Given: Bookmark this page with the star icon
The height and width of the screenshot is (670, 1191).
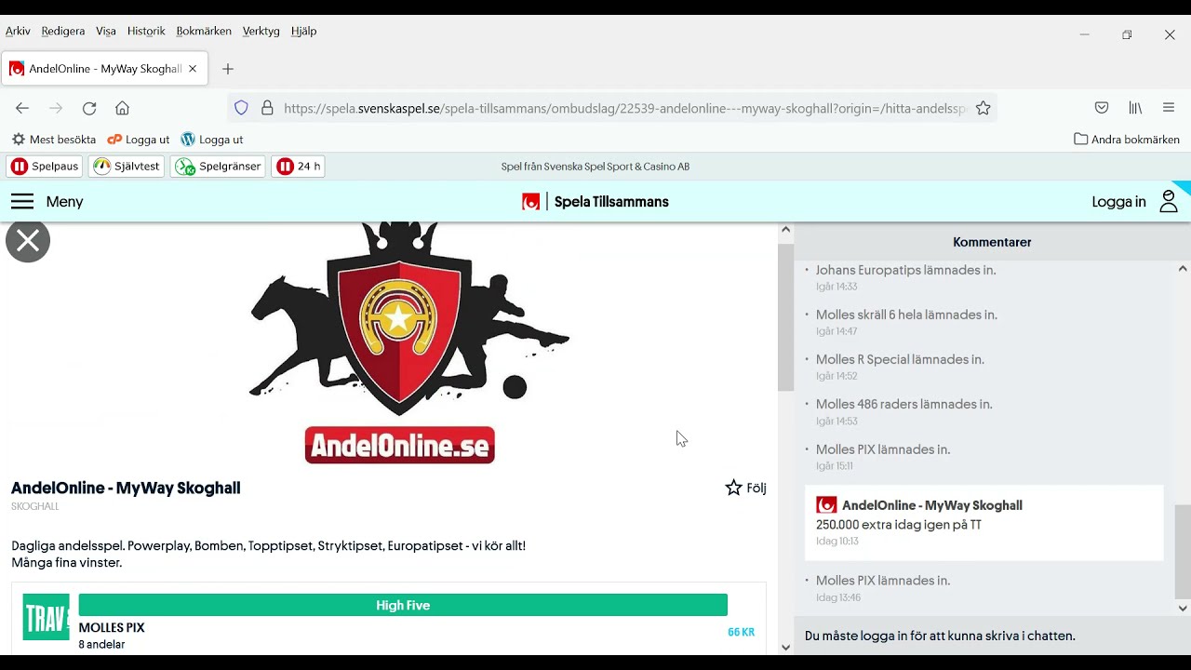Looking at the screenshot, I should 983,108.
